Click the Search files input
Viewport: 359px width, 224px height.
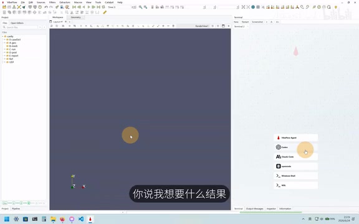click(x=20, y=27)
